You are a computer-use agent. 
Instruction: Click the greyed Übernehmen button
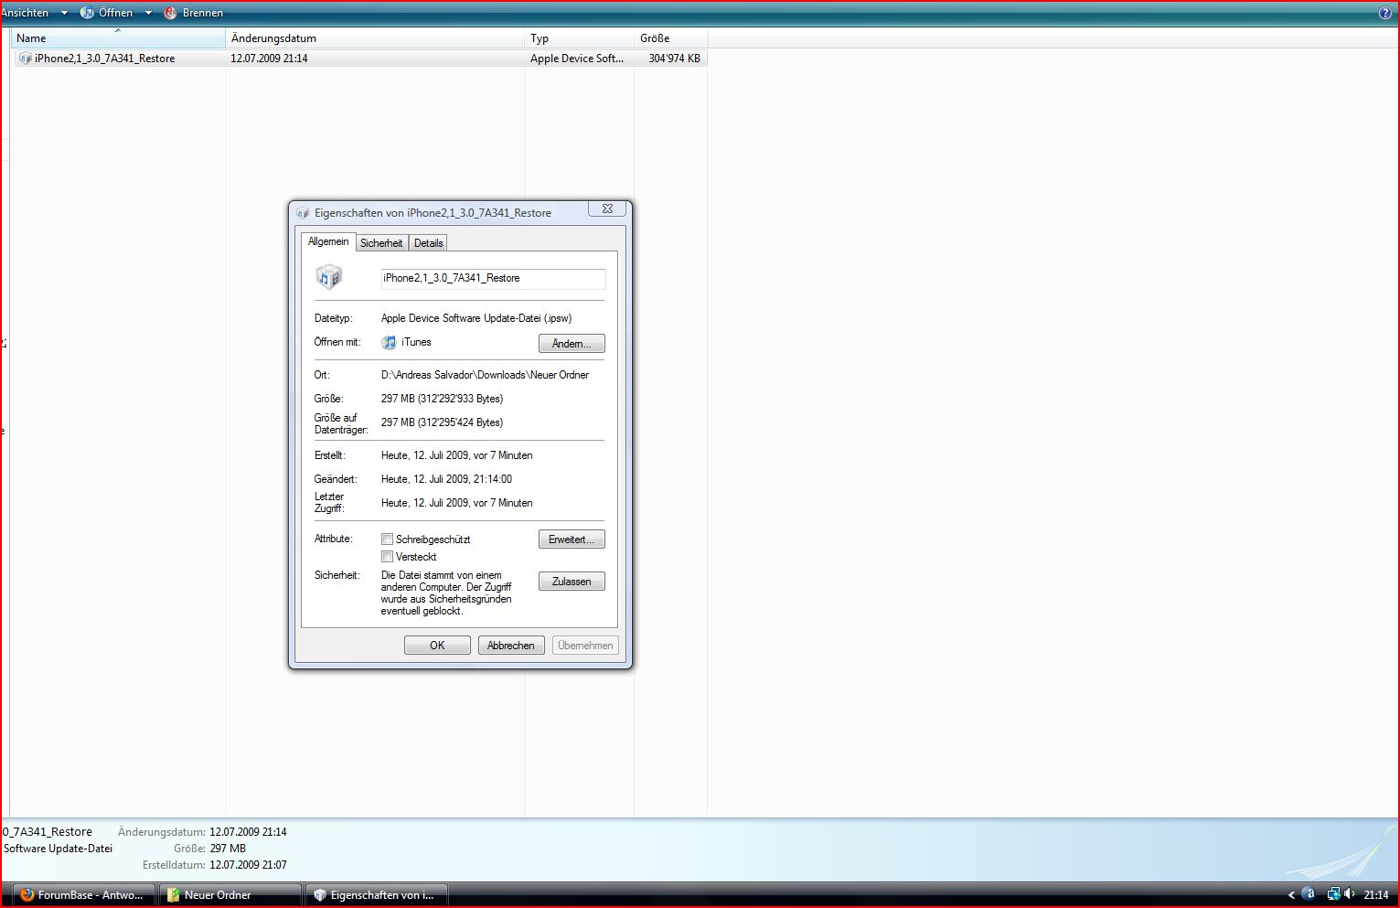point(585,646)
